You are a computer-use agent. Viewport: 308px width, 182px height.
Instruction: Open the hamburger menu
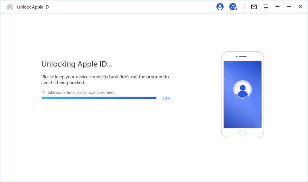[277, 7]
